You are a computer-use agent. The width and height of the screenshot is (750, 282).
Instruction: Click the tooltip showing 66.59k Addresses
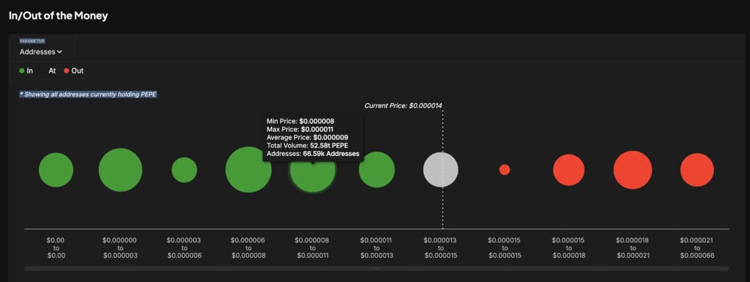[312, 137]
